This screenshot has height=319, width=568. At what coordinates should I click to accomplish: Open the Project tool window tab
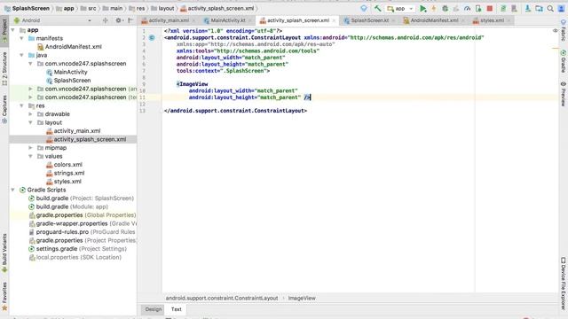pyautogui.click(x=4, y=31)
